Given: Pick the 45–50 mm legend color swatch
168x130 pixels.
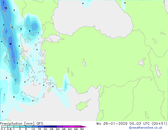Looking at the screenshot, I should 78,127.
